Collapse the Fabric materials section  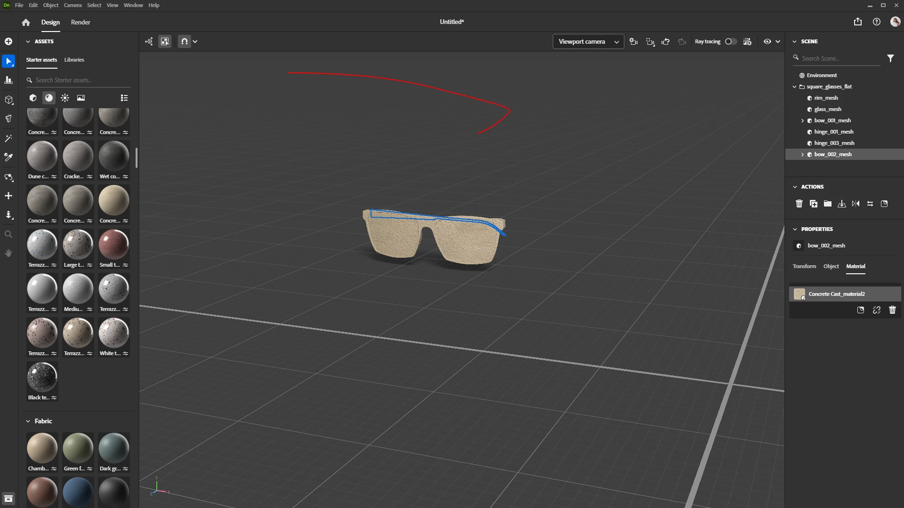click(28, 421)
